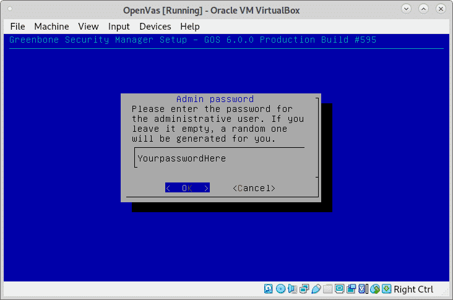Minimize the OpenVas VirtualBox window
This screenshot has width=453, height=300.
[x=406, y=9]
